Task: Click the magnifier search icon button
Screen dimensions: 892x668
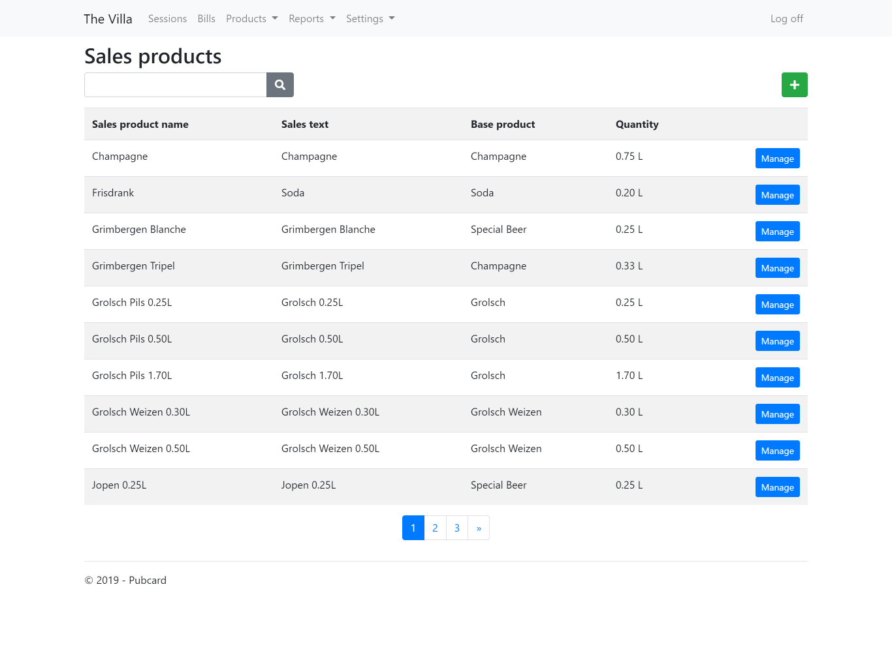Action: click(280, 85)
